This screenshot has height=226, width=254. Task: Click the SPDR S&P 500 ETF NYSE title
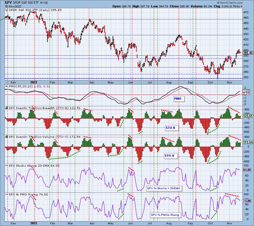click(x=30, y=3)
